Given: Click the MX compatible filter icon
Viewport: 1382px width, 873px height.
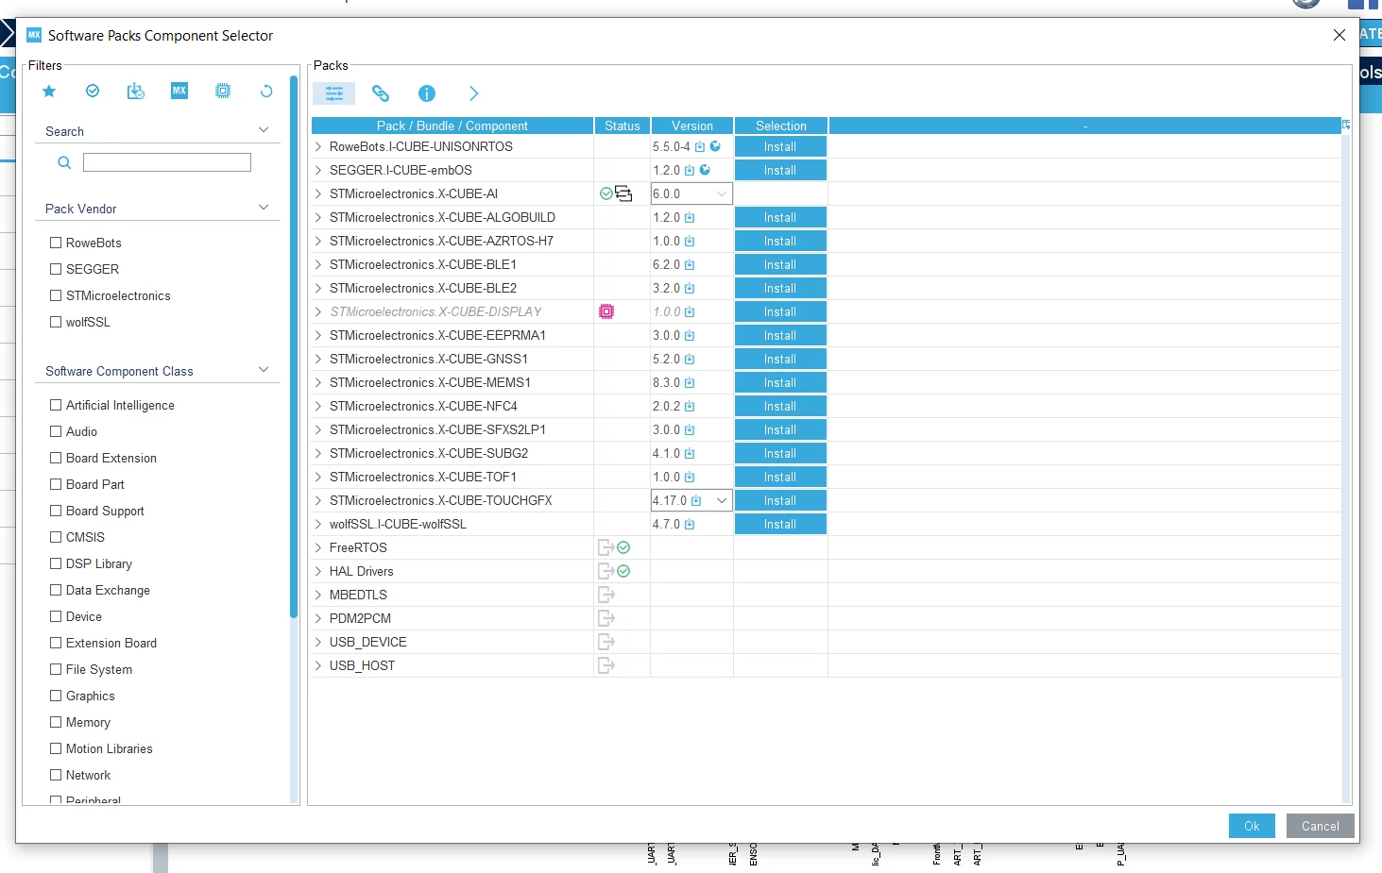Looking at the screenshot, I should click(179, 91).
